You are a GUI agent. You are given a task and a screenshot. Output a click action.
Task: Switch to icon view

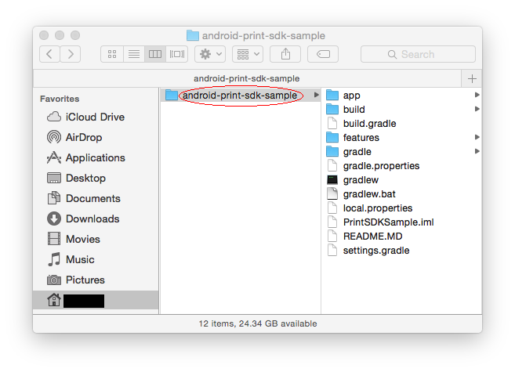(112, 54)
